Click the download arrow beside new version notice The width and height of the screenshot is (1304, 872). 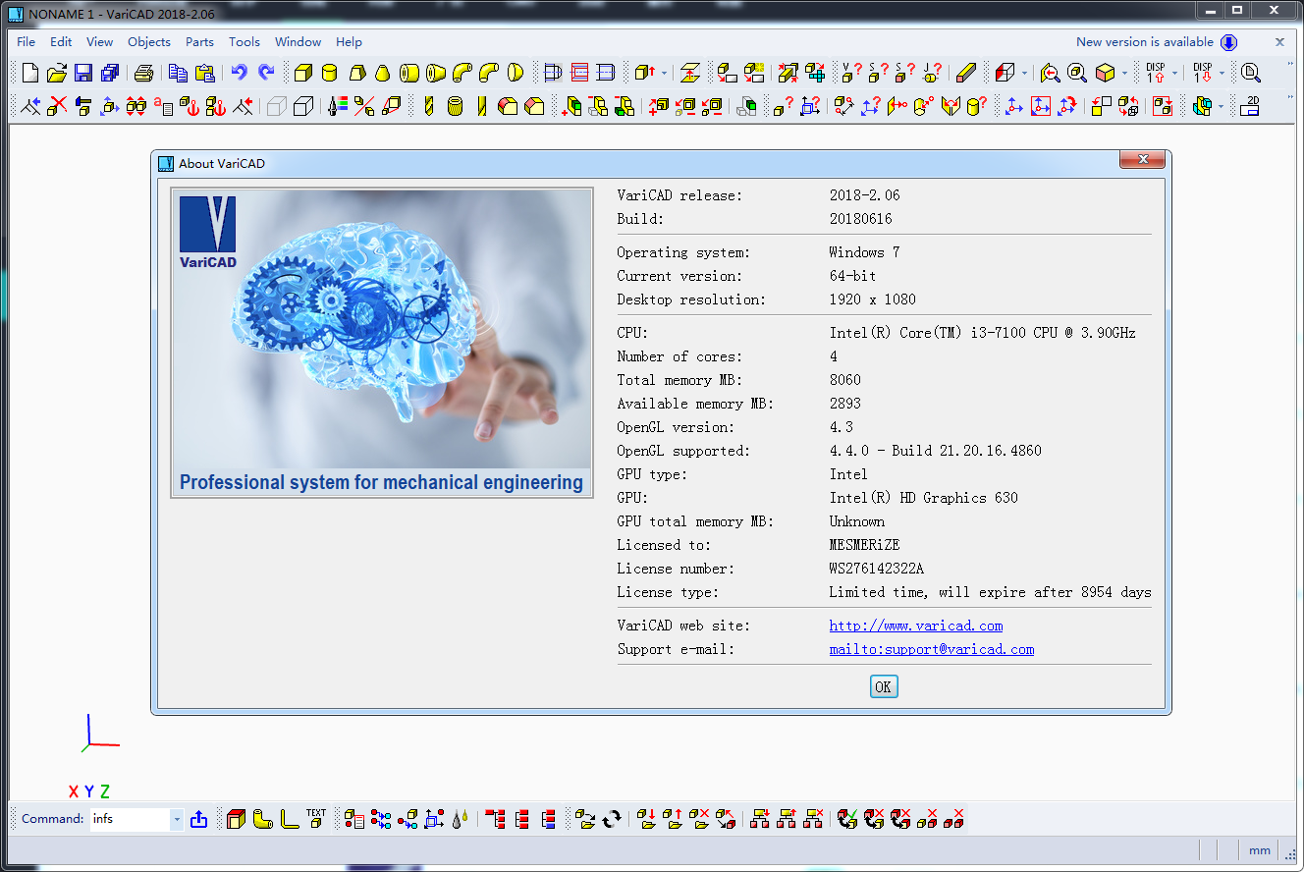(1228, 42)
